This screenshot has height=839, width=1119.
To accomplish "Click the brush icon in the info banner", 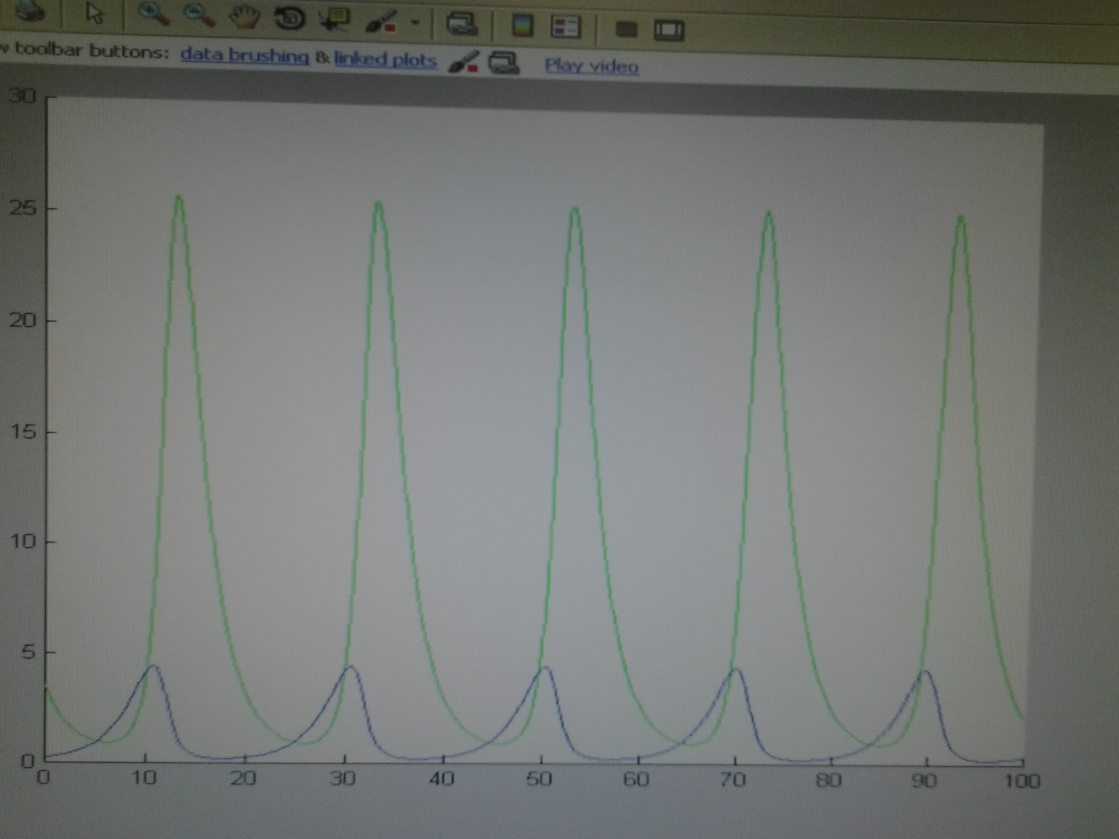I will pyautogui.click(x=463, y=63).
